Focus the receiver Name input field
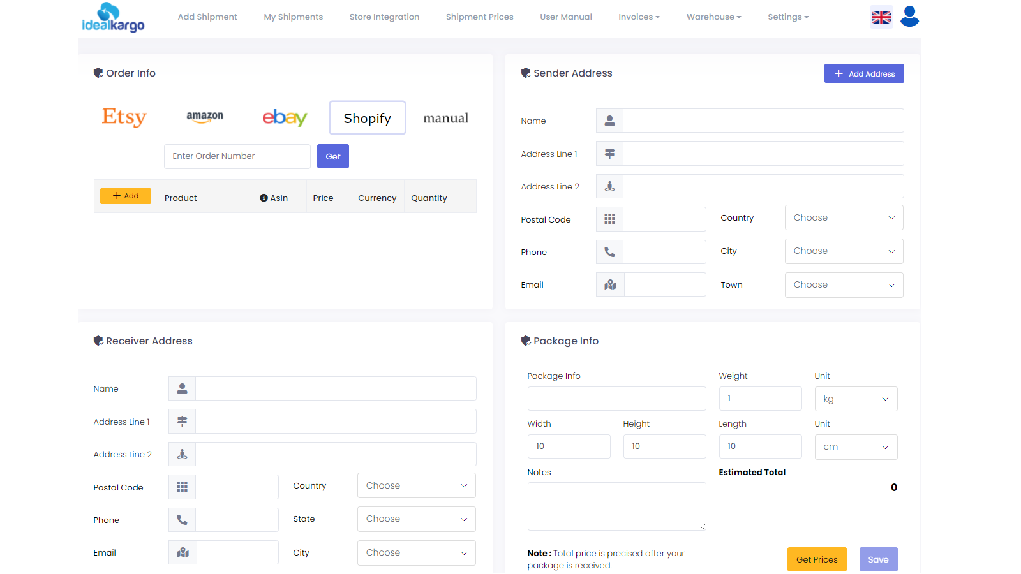Screen dimensions: 1021x574 (x=336, y=388)
